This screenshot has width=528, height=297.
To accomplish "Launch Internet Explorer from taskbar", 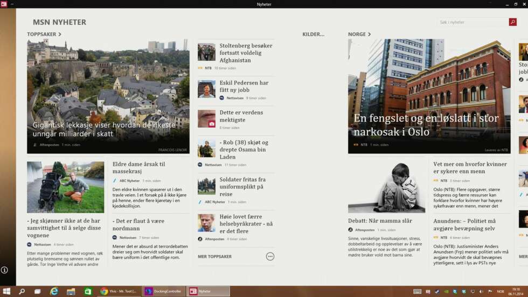I will pyautogui.click(x=54, y=291).
